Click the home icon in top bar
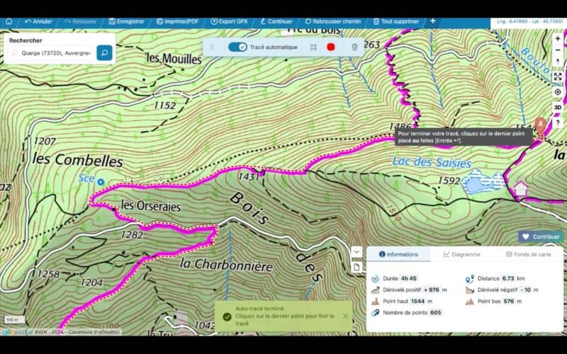567x354 pixels. point(9,21)
